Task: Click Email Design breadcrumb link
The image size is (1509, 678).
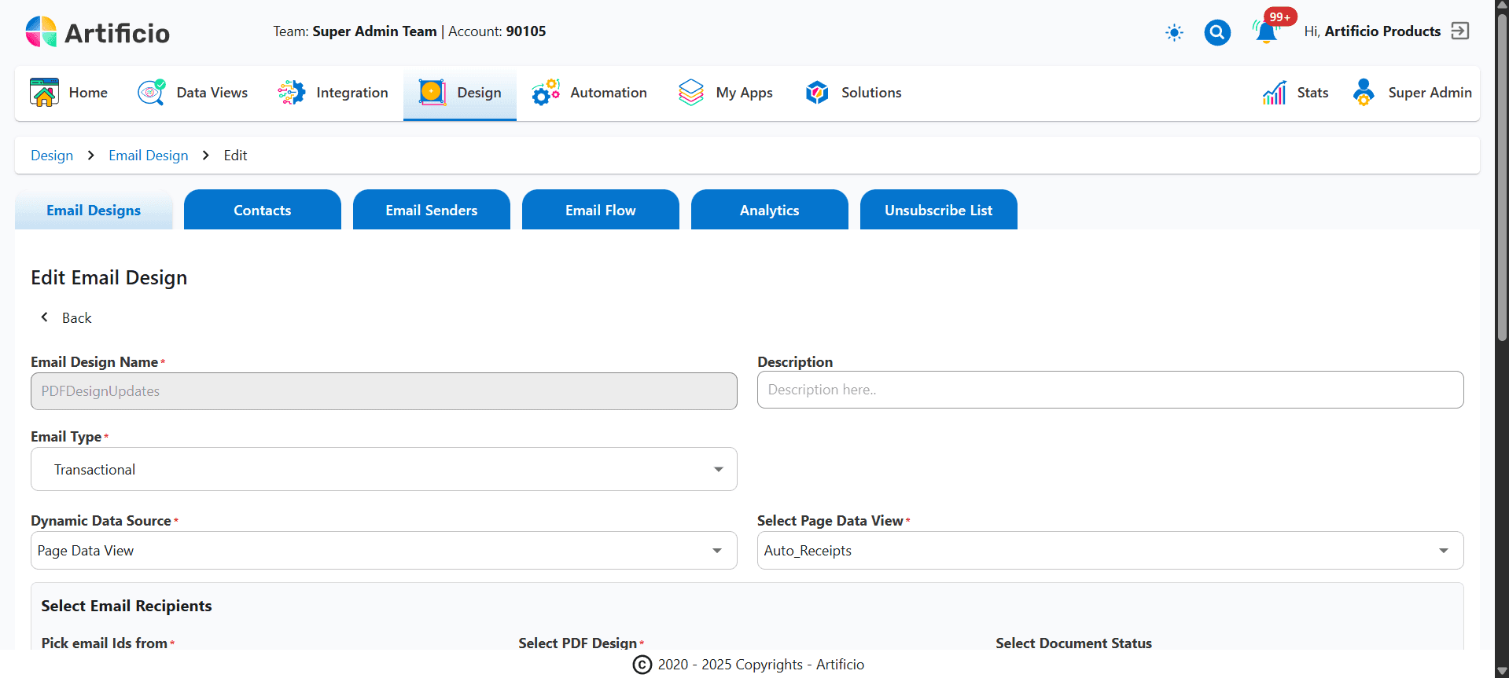Action: [149, 156]
